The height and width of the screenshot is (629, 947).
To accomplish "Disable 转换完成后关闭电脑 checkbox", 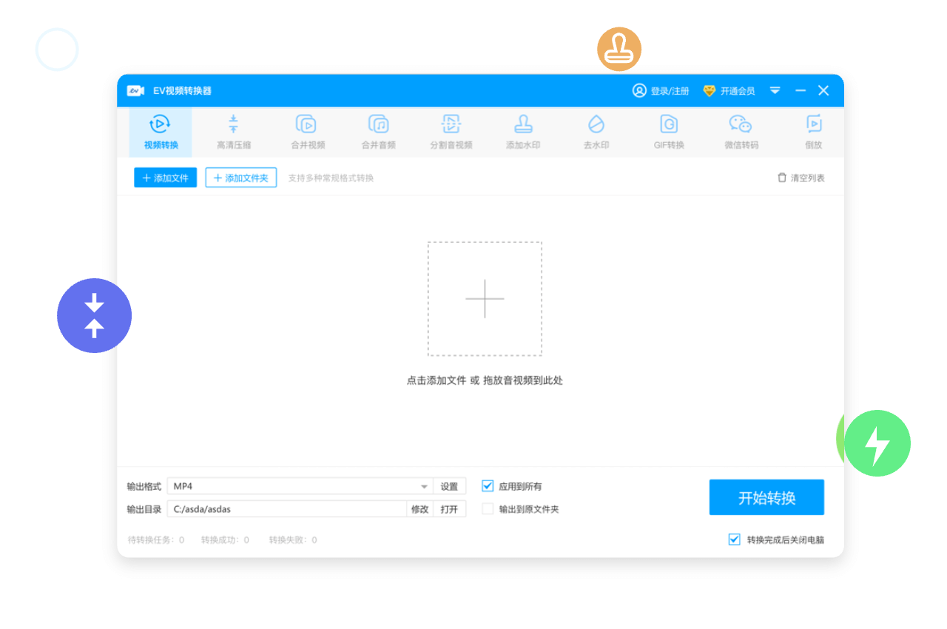I will 734,539.
